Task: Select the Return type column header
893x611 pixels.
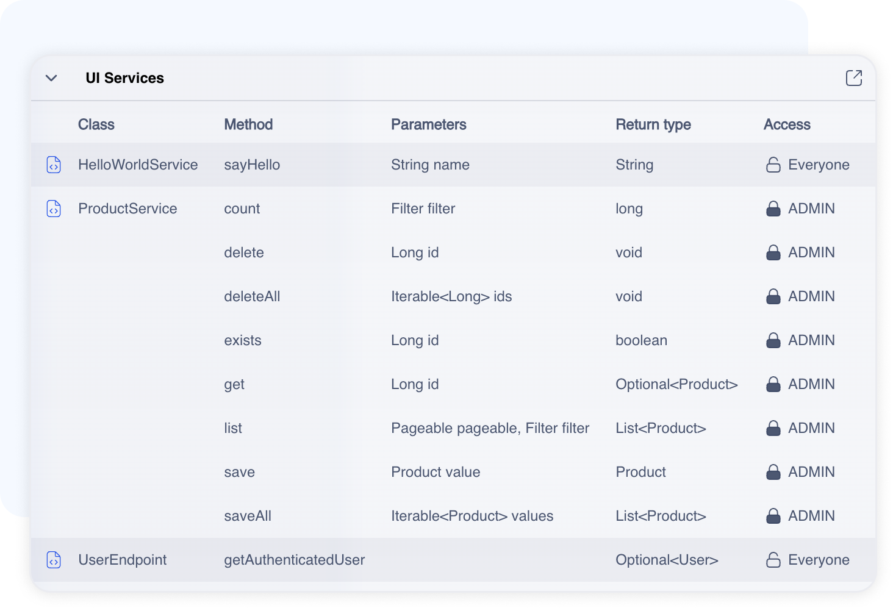Action: [653, 124]
